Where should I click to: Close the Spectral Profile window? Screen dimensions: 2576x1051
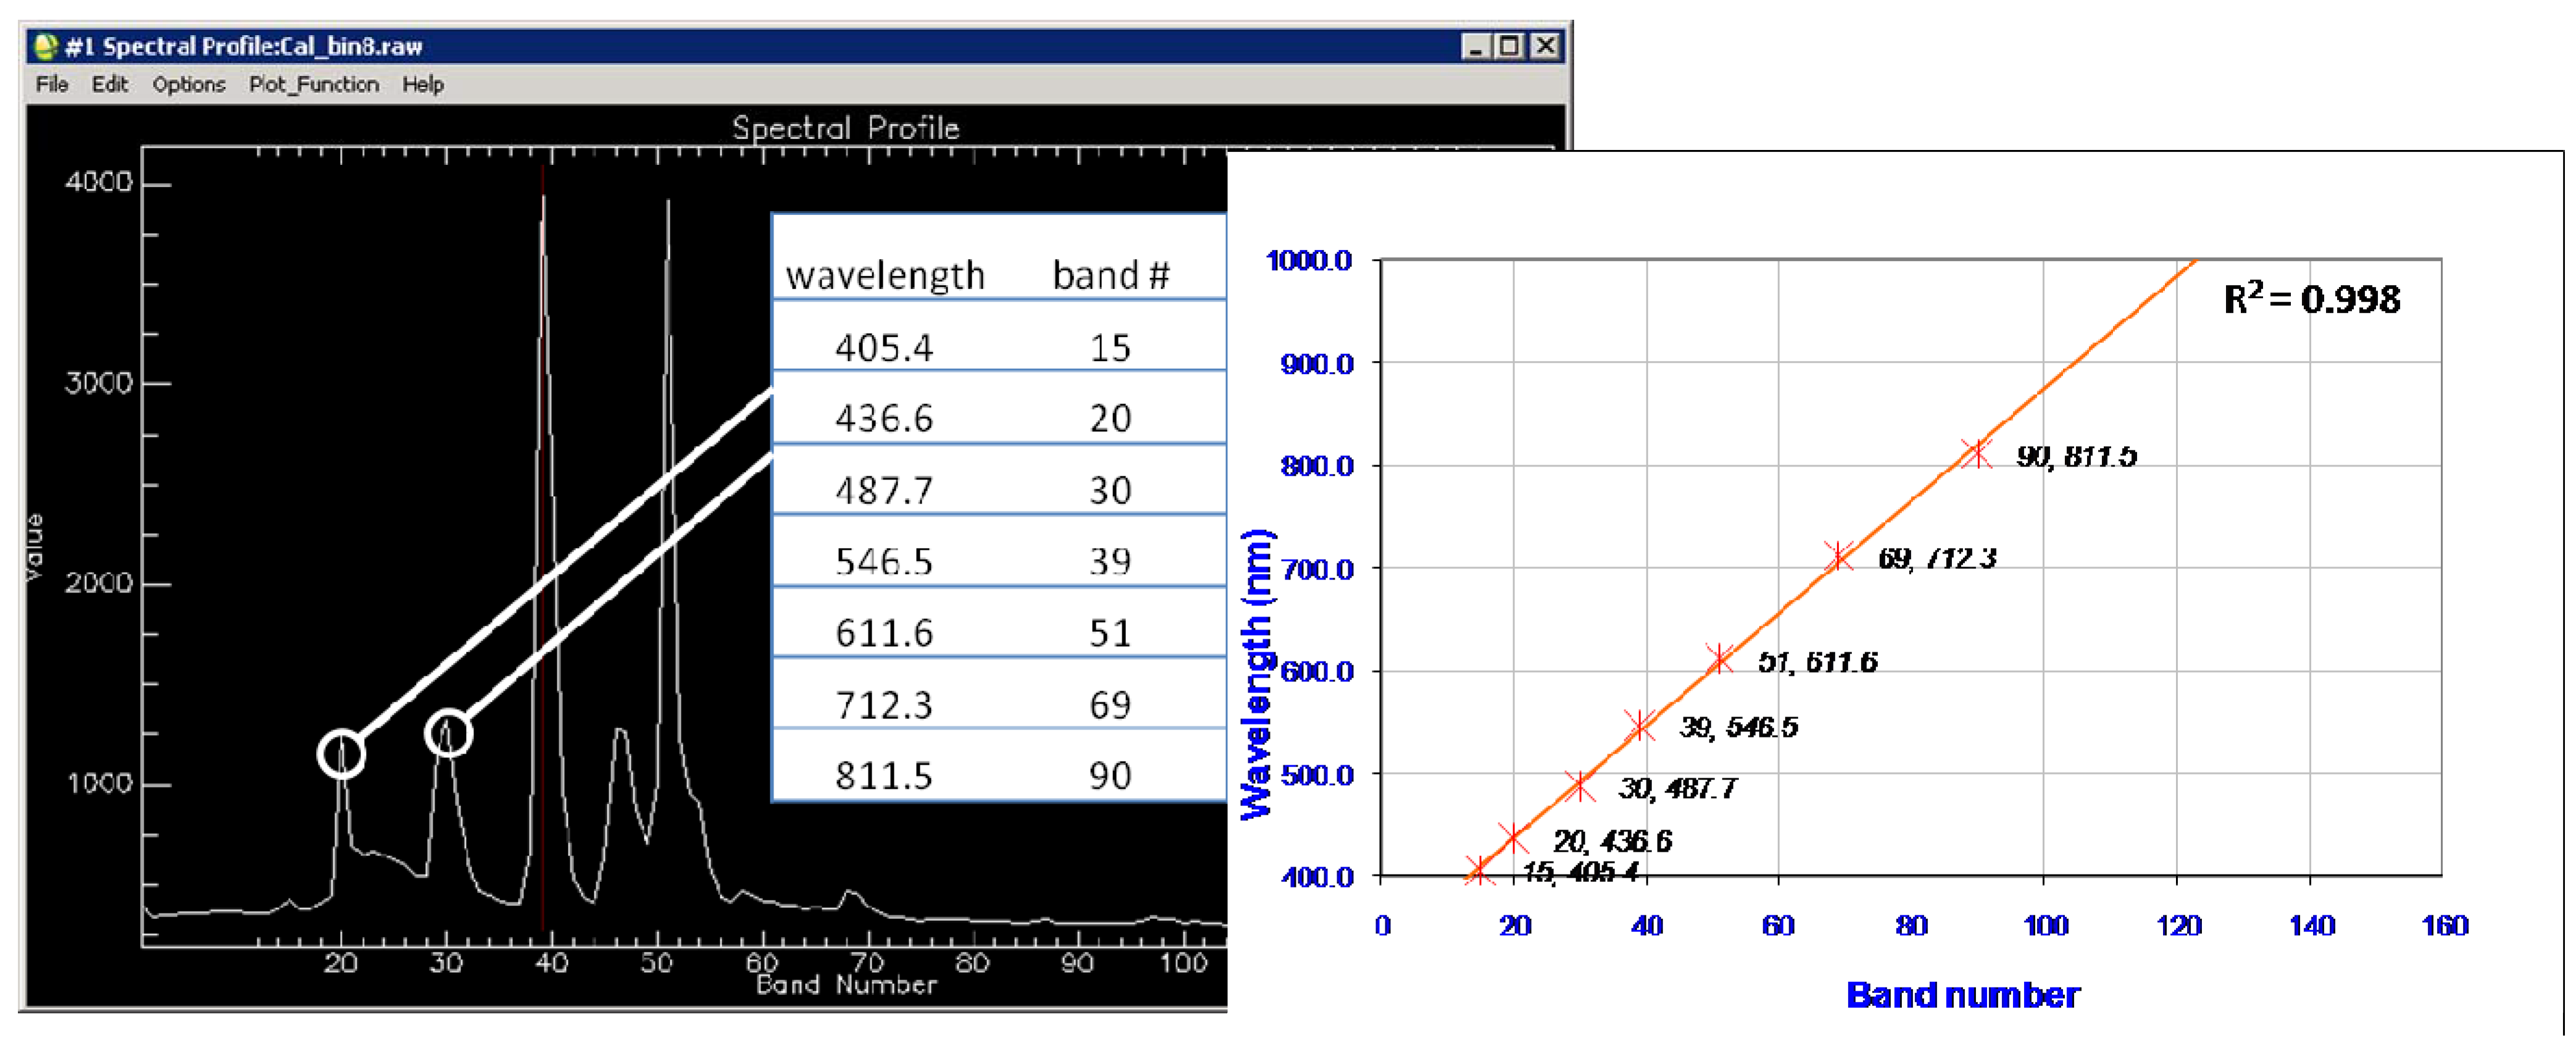[1545, 46]
